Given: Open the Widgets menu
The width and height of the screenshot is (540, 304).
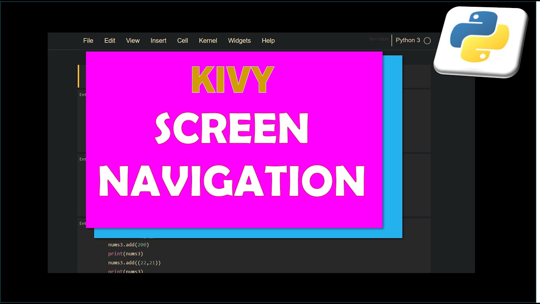Looking at the screenshot, I should pos(239,41).
